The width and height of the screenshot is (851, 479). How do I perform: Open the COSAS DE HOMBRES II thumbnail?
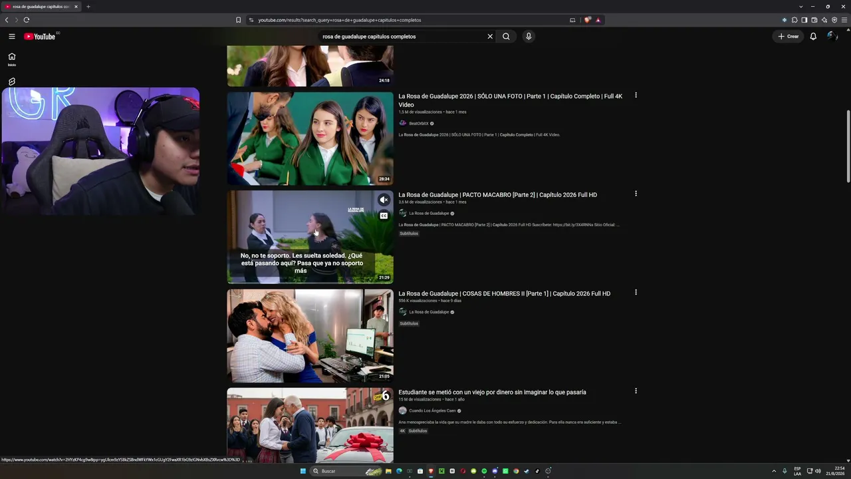tap(310, 335)
